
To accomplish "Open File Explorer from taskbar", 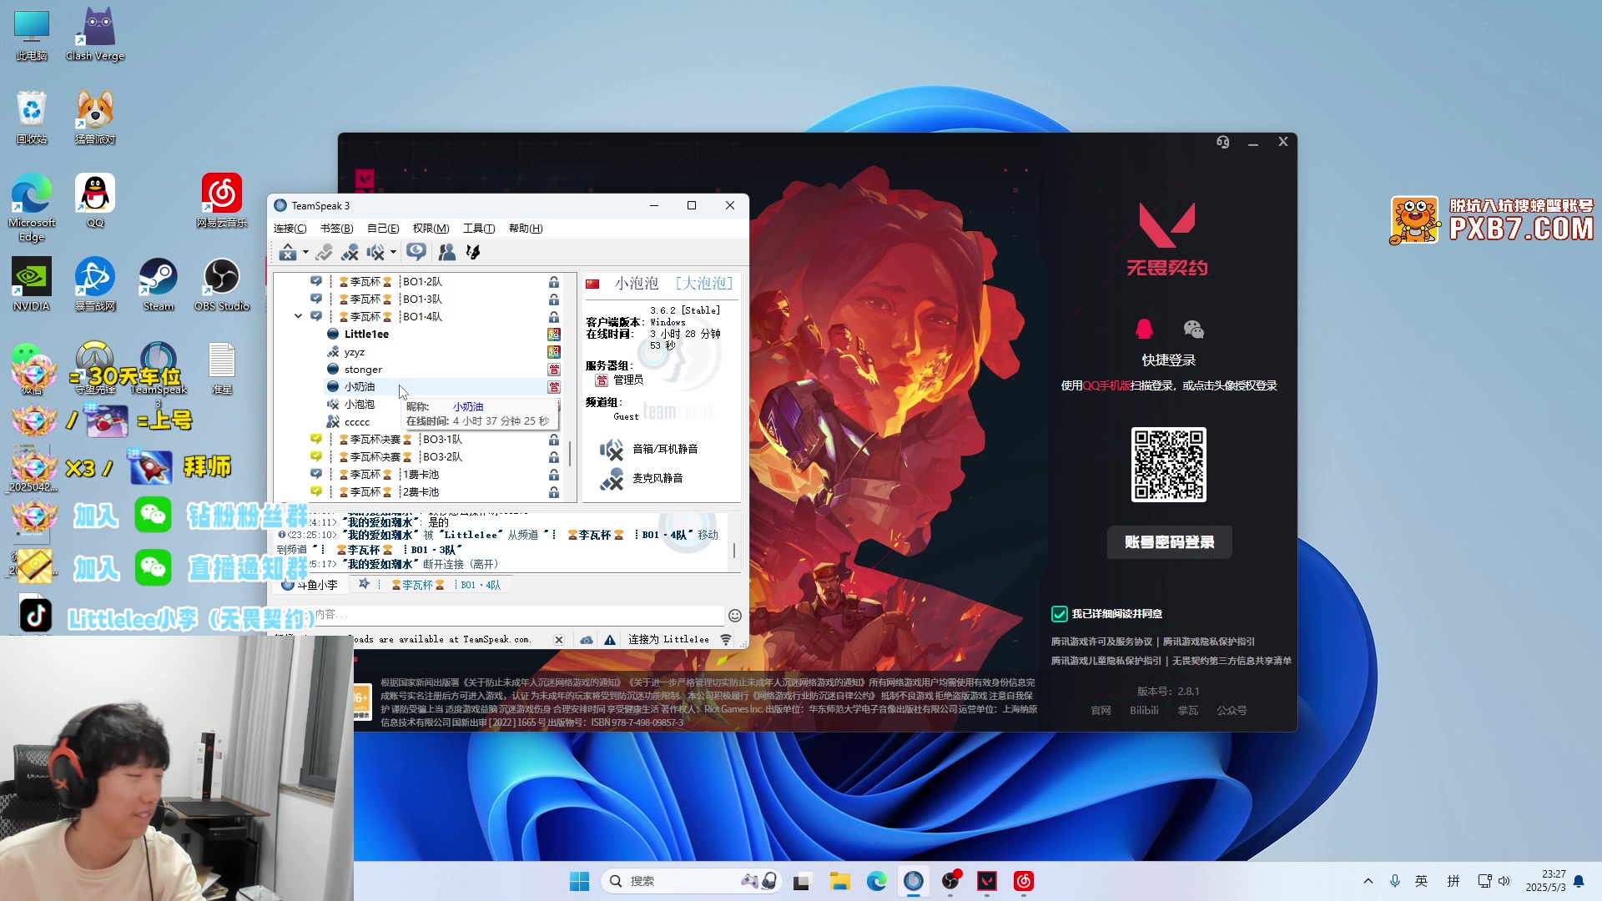I will coord(839,881).
